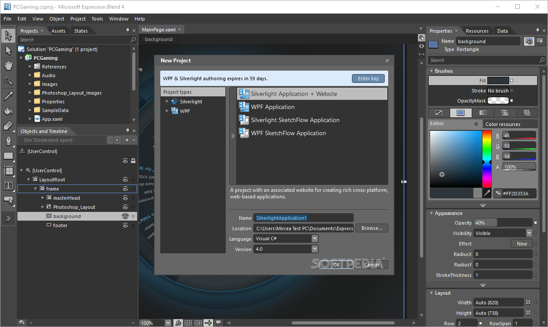Select the Direct Selection tool
The width and height of the screenshot is (548, 327).
point(8,51)
